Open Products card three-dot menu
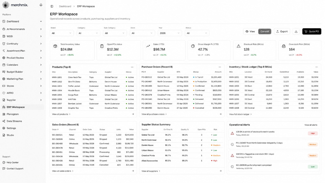Screen dimensions: 325x183 click(132, 67)
